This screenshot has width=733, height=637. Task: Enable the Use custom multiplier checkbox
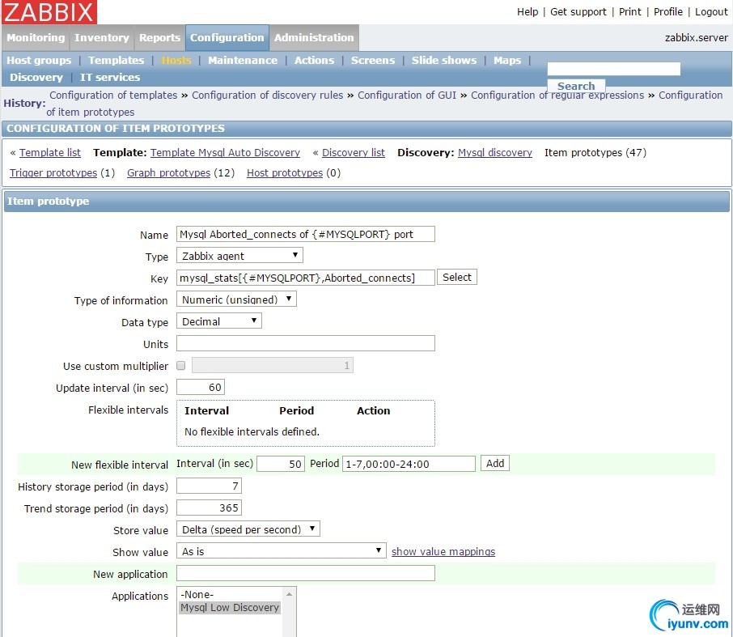(181, 366)
